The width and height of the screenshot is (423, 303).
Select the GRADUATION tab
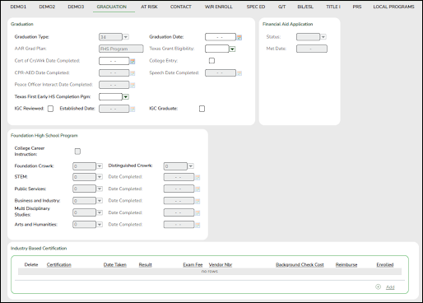tap(112, 7)
